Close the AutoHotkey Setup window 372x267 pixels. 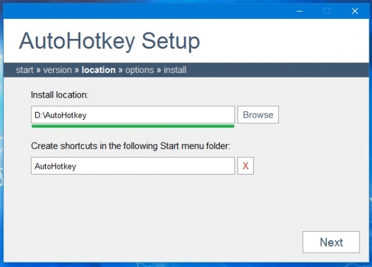pyautogui.click(x=355, y=11)
